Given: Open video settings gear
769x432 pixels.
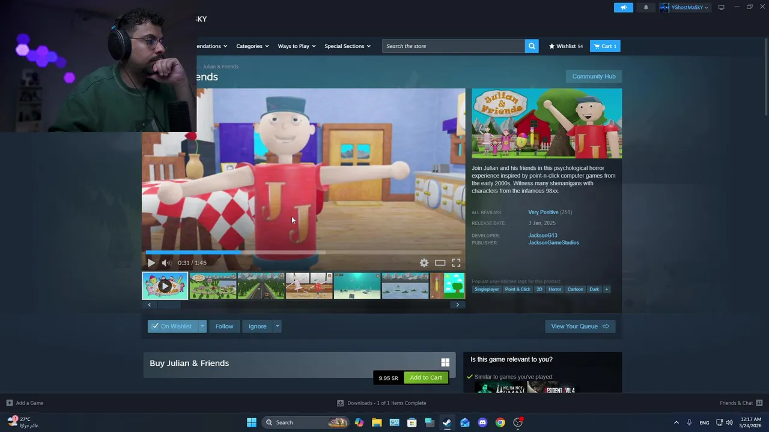Looking at the screenshot, I should tap(424, 263).
